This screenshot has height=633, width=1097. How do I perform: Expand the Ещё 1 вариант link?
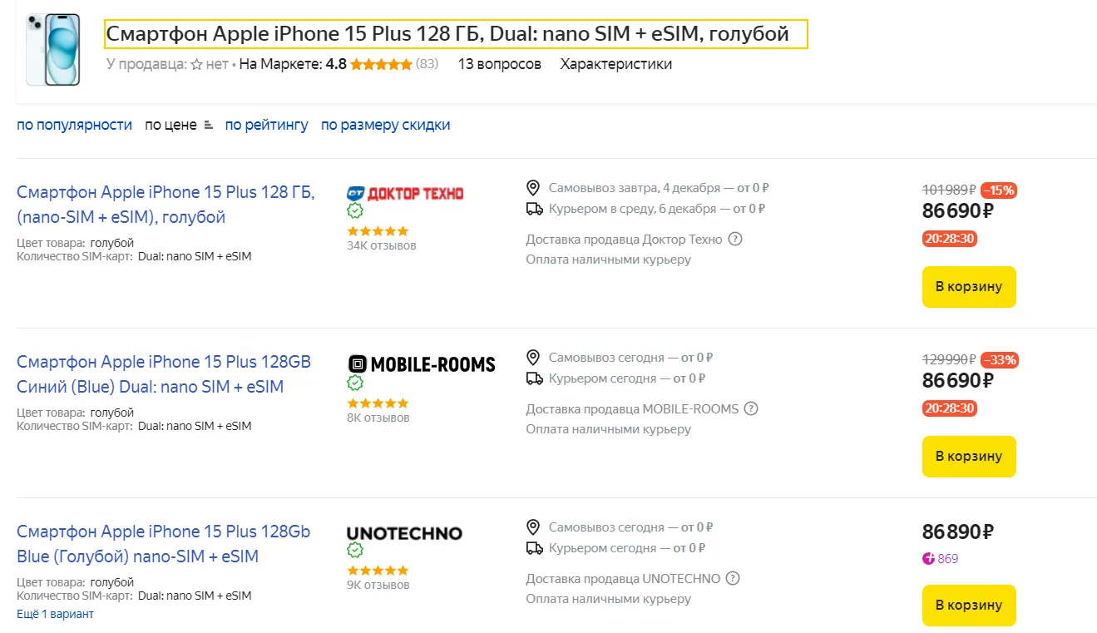(55, 614)
